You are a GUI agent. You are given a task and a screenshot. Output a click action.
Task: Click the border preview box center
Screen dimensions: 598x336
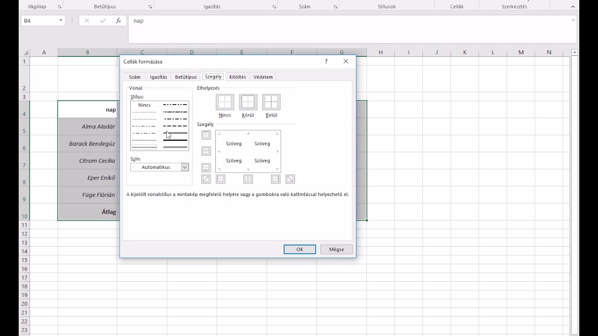[x=248, y=152]
